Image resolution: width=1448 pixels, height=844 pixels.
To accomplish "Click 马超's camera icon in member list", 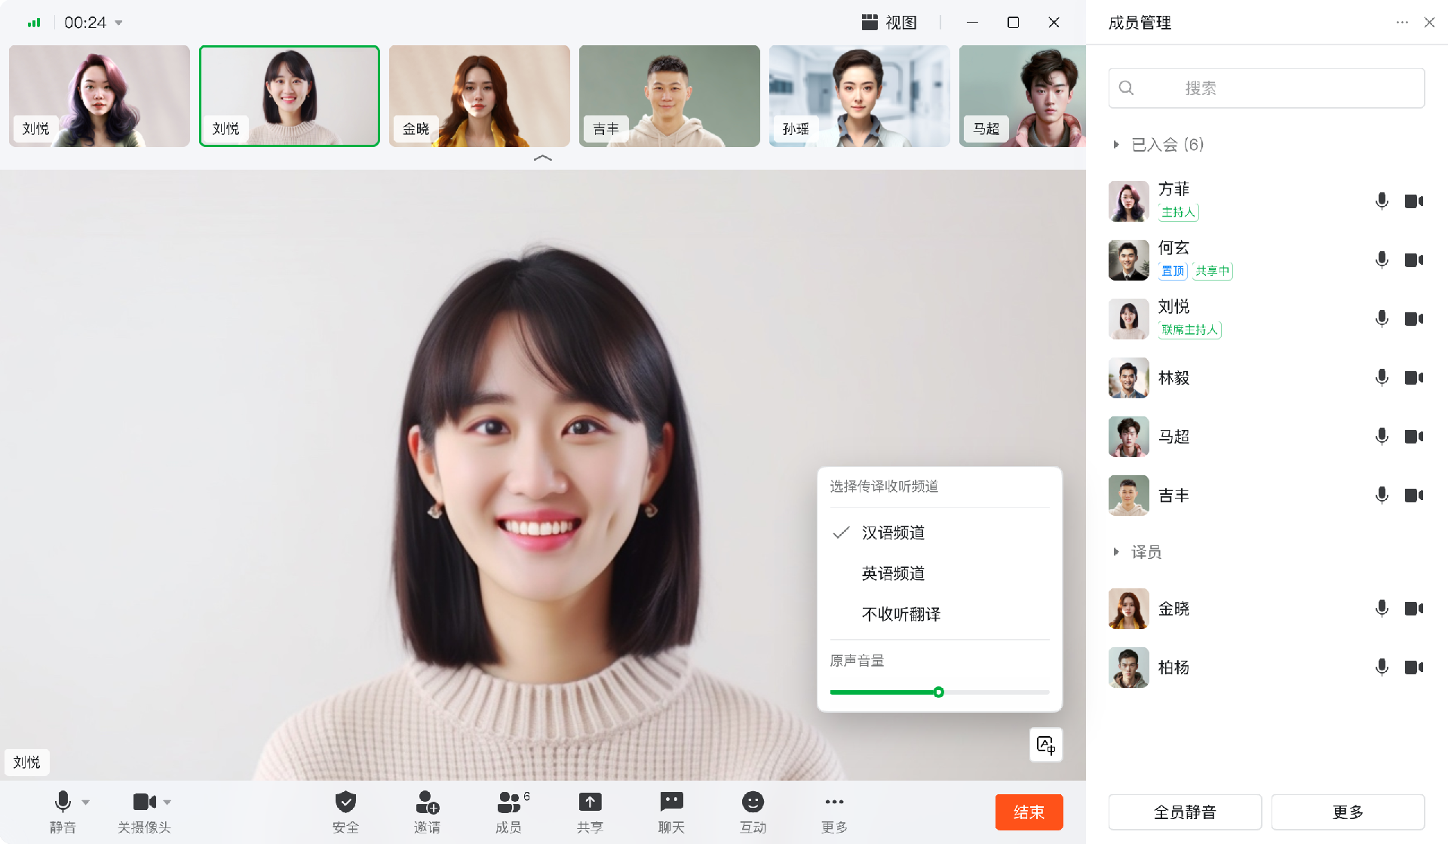I will click(1414, 436).
